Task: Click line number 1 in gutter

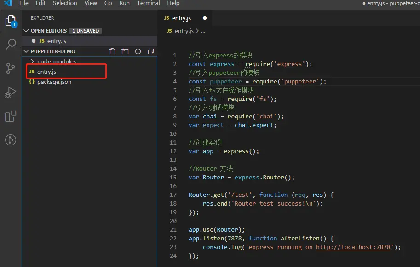Action: [x=175, y=55]
